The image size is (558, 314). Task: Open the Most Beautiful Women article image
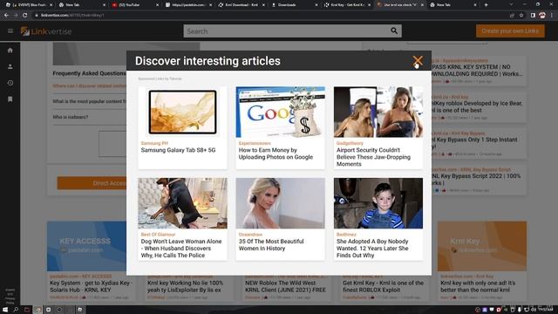pyautogui.click(x=281, y=203)
